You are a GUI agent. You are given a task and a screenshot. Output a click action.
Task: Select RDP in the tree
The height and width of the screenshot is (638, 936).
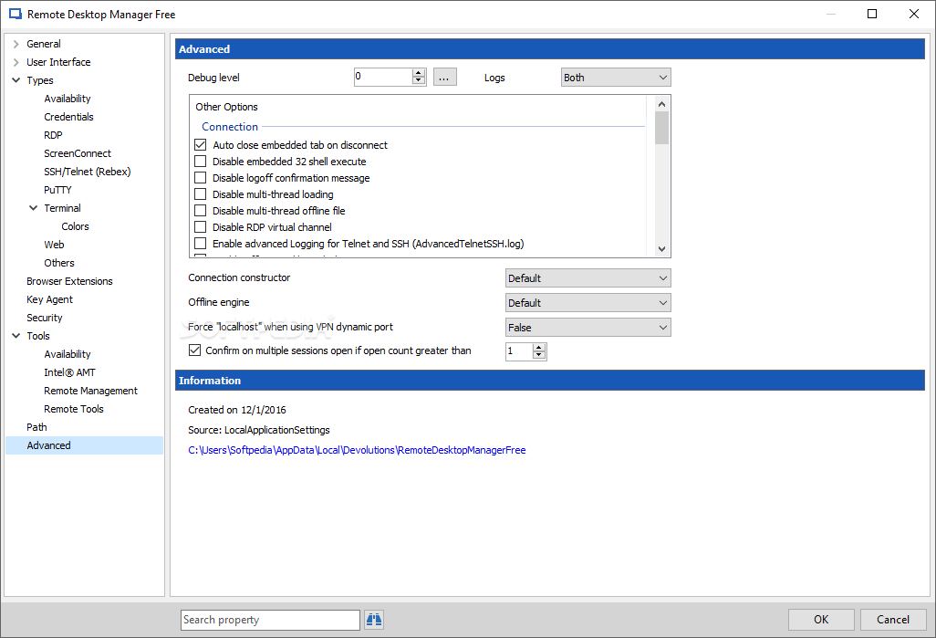pyautogui.click(x=53, y=135)
